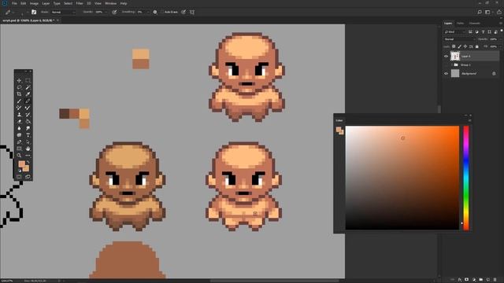
Task: Open the Window menu
Action: pyautogui.click(x=110, y=3)
